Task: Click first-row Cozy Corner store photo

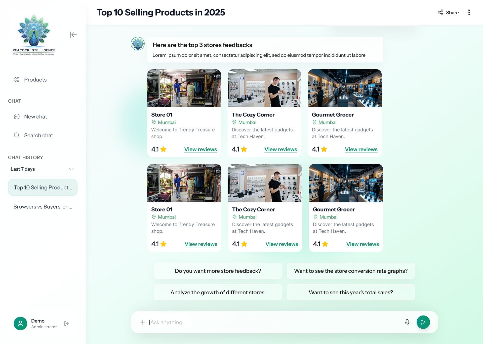Action: tap(264, 88)
